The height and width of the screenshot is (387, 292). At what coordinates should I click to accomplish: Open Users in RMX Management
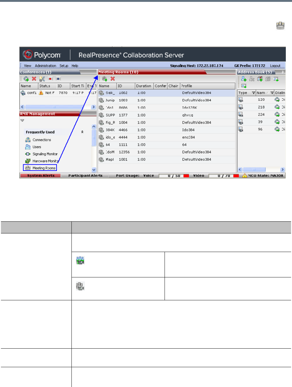coord(33,147)
